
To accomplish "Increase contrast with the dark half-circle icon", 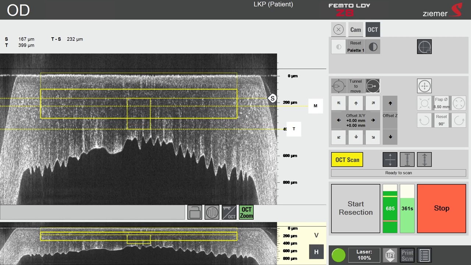I will (x=373, y=47).
